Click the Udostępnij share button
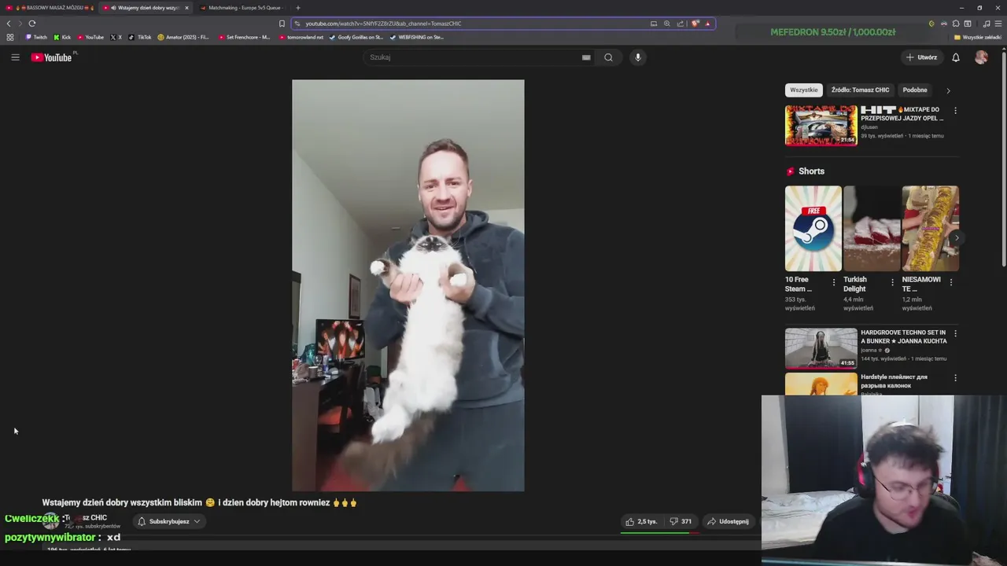1007x566 pixels. 728,521
